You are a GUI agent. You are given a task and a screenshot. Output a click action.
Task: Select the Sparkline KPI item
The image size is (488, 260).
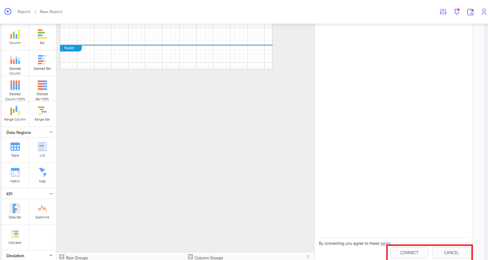click(x=42, y=211)
